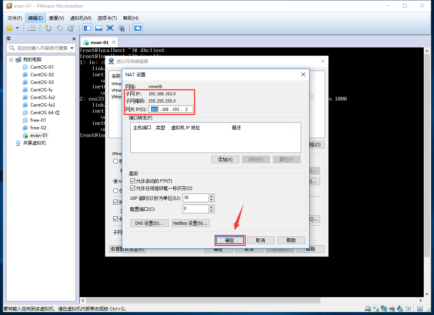Click the 配置端口(C) value field
The height and width of the screenshot is (315, 434).
[x=196, y=209]
